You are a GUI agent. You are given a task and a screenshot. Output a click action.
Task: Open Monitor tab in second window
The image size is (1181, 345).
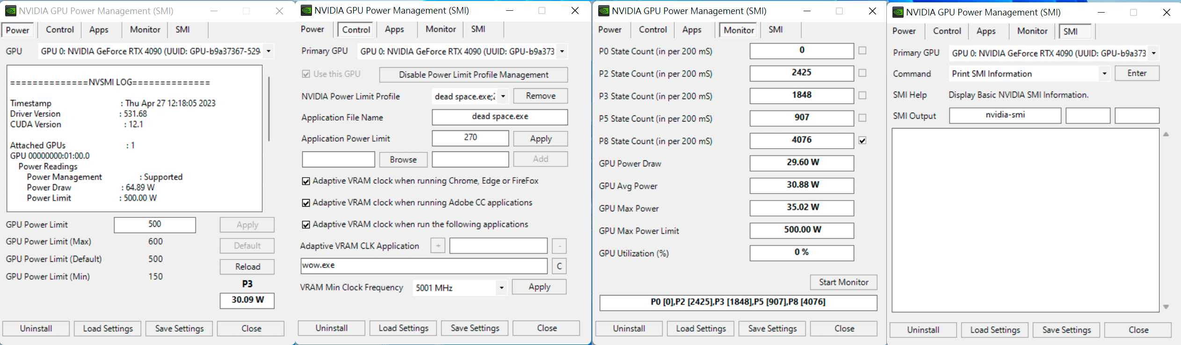[441, 29]
